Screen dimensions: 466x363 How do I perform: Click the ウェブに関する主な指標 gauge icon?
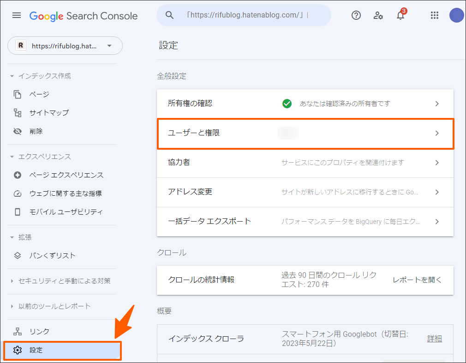(18, 193)
